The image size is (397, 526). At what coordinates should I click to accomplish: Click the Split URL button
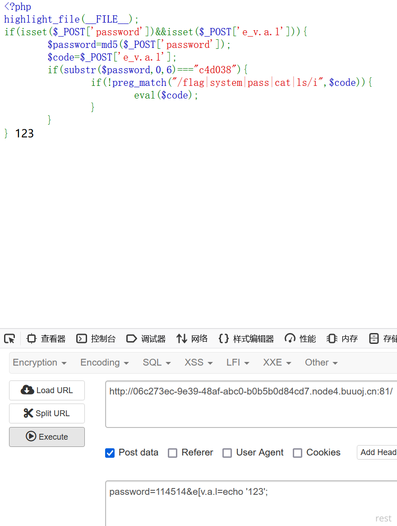47,413
